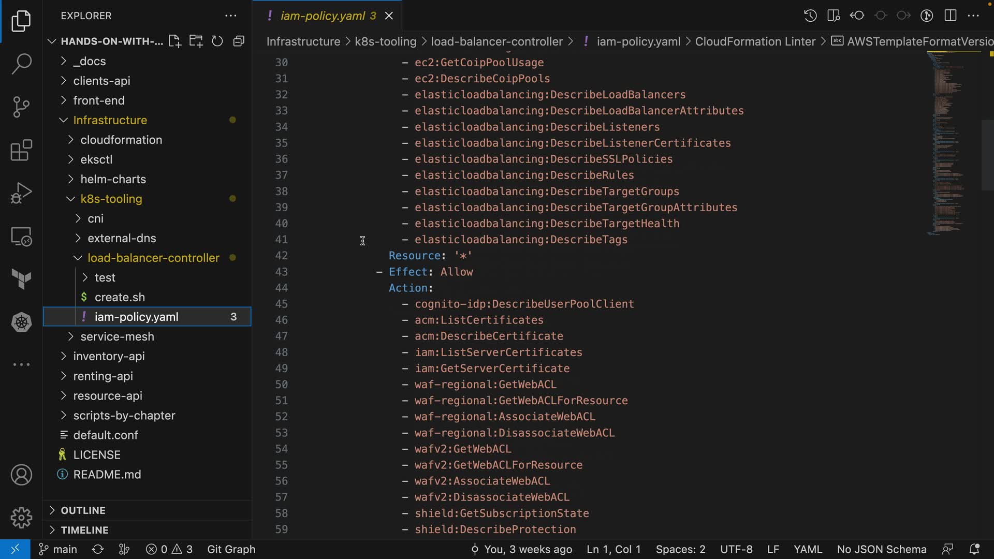Select the iam-policy.yaml editor tab
This screenshot has height=559, width=994.
tap(323, 16)
